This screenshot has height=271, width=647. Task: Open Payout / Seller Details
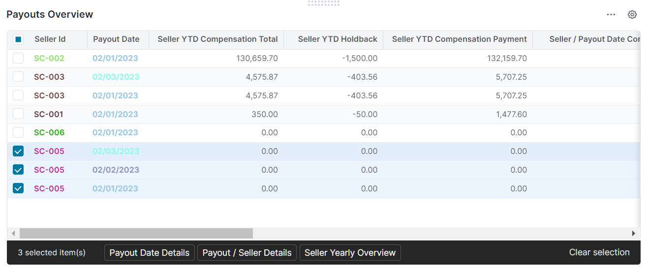click(x=247, y=253)
